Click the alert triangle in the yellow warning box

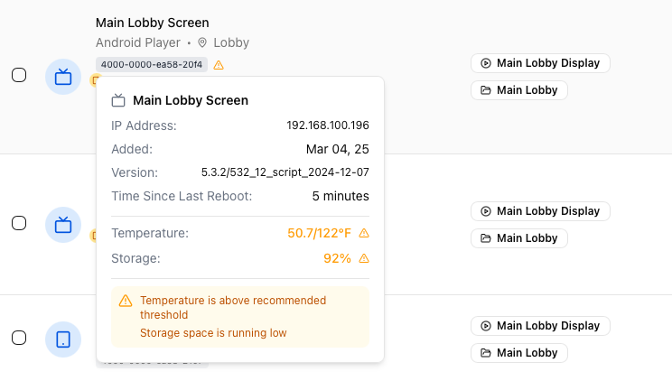[126, 301]
